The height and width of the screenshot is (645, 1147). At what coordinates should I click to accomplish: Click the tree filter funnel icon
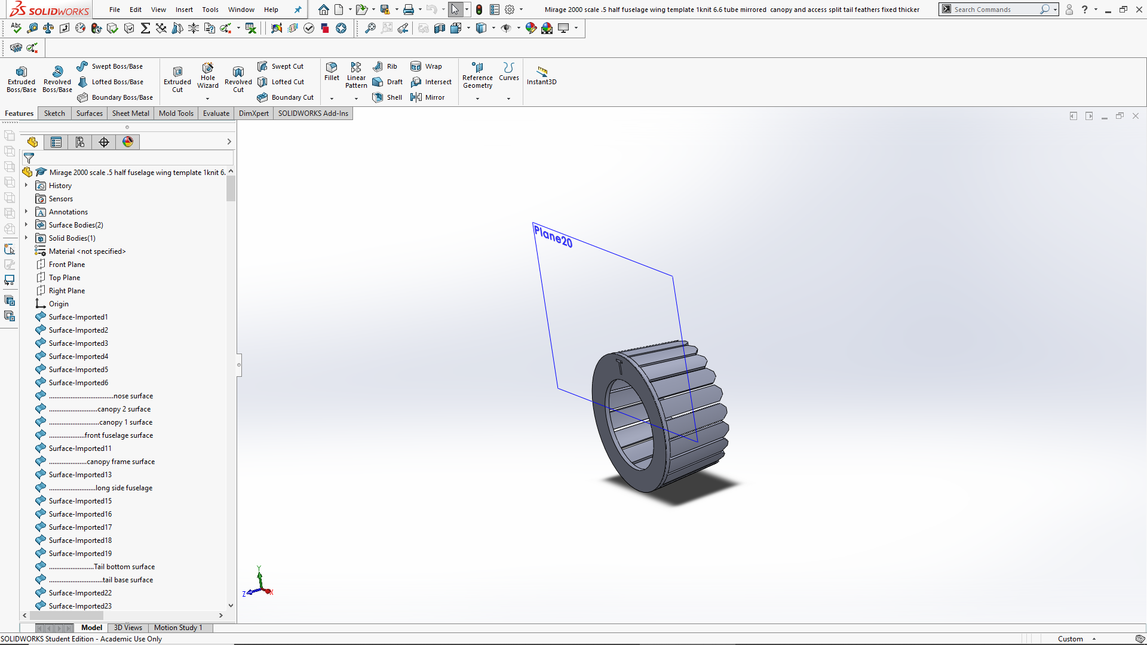click(29, 158)
